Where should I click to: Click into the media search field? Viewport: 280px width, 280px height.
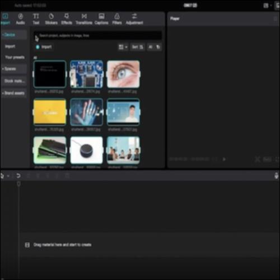click(98, 35)
